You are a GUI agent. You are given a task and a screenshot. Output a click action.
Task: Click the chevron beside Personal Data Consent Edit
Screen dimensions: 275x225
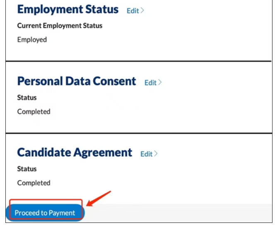pos(160,83)
